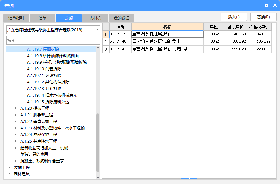Click the tree vertical scrollbar thumb
Screen dimensions: 280x184
tap(98, 143)
